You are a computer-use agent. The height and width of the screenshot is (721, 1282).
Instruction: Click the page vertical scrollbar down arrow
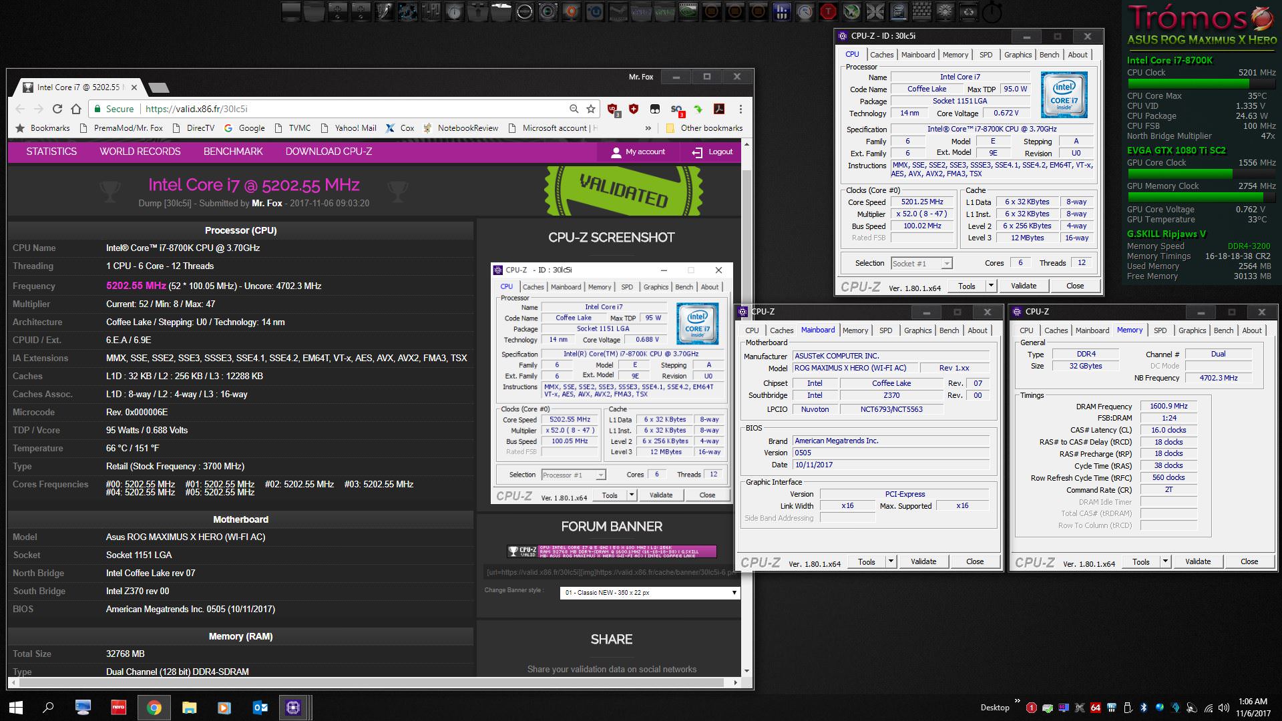746,671
